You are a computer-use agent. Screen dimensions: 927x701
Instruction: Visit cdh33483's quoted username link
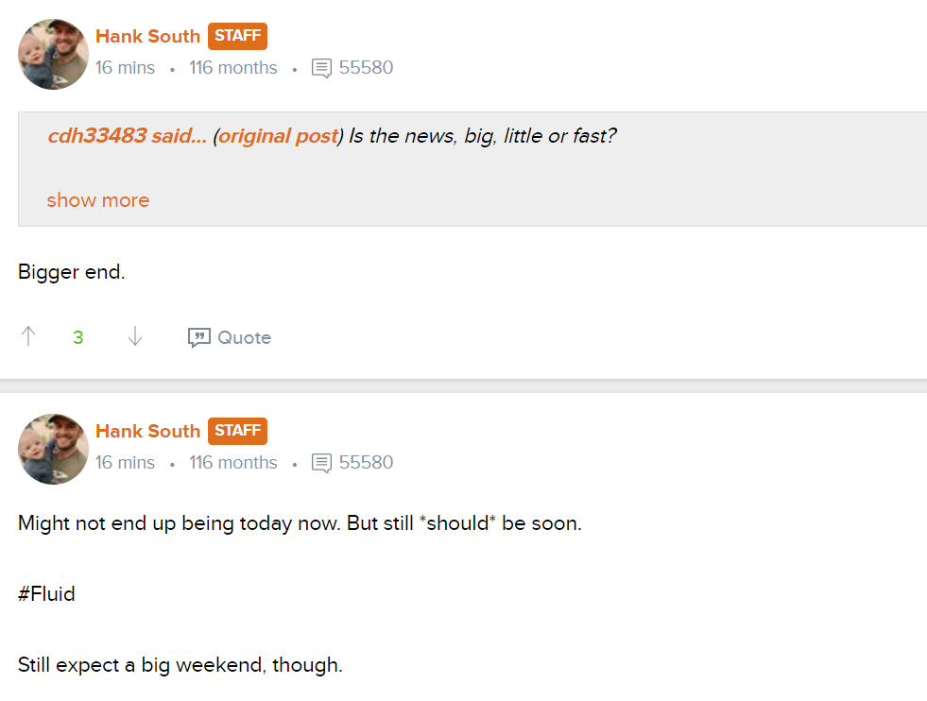pos(96,136)
